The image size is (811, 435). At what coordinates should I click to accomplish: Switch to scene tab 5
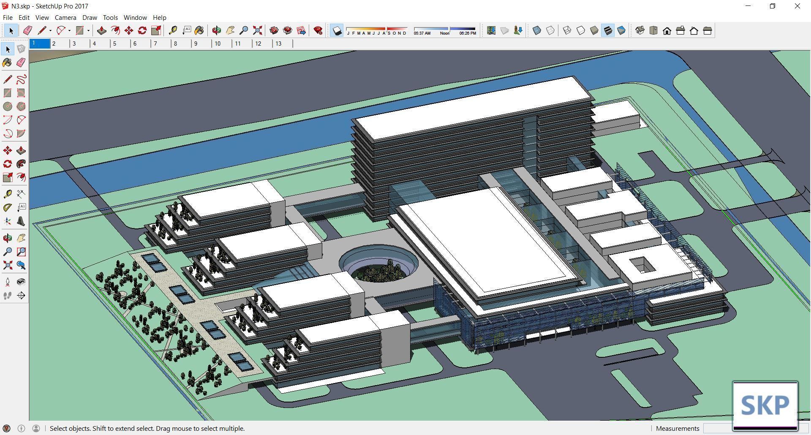(x=120, y=43)
